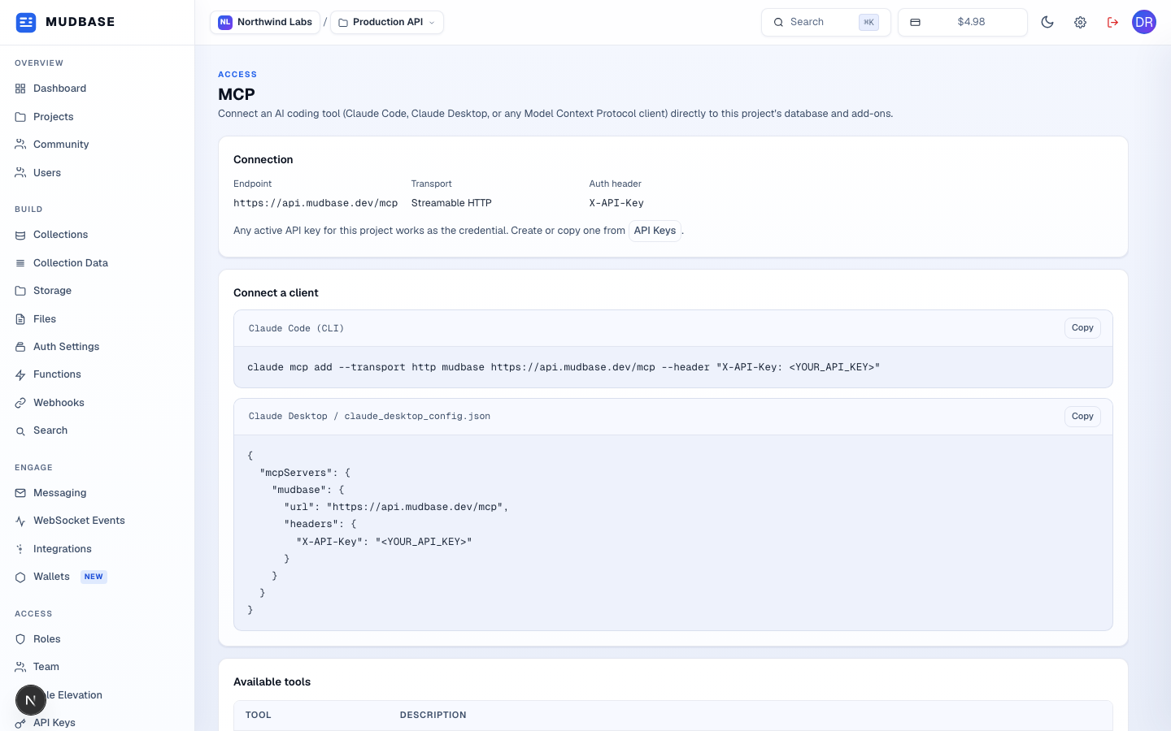Open settings gear icon in top bar
1171x731 pixels.
pos(1080,23)
